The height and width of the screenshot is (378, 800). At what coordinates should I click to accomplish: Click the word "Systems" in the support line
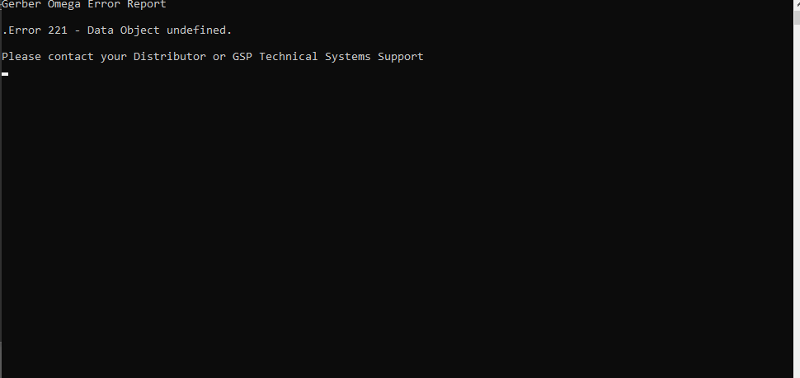point(348,57)
